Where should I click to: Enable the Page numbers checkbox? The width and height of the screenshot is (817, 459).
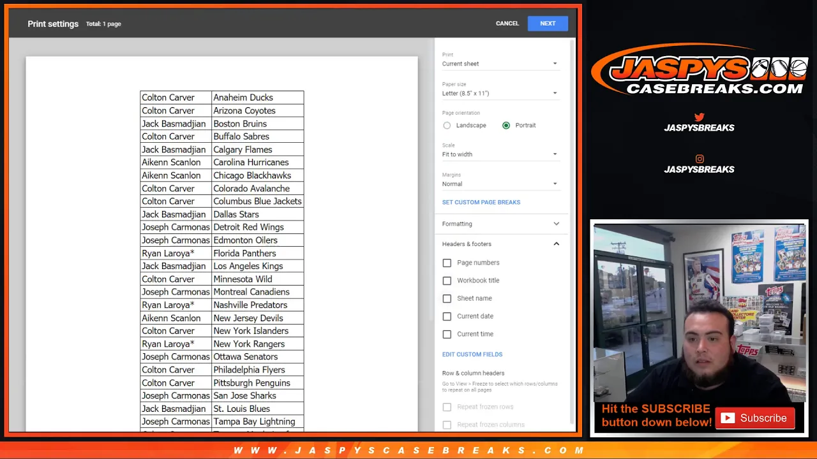tap(447, 263)
